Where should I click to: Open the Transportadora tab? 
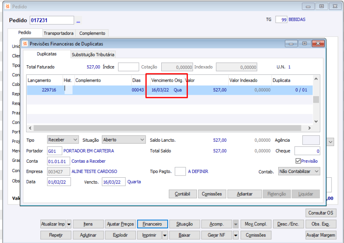click(58, 33)
